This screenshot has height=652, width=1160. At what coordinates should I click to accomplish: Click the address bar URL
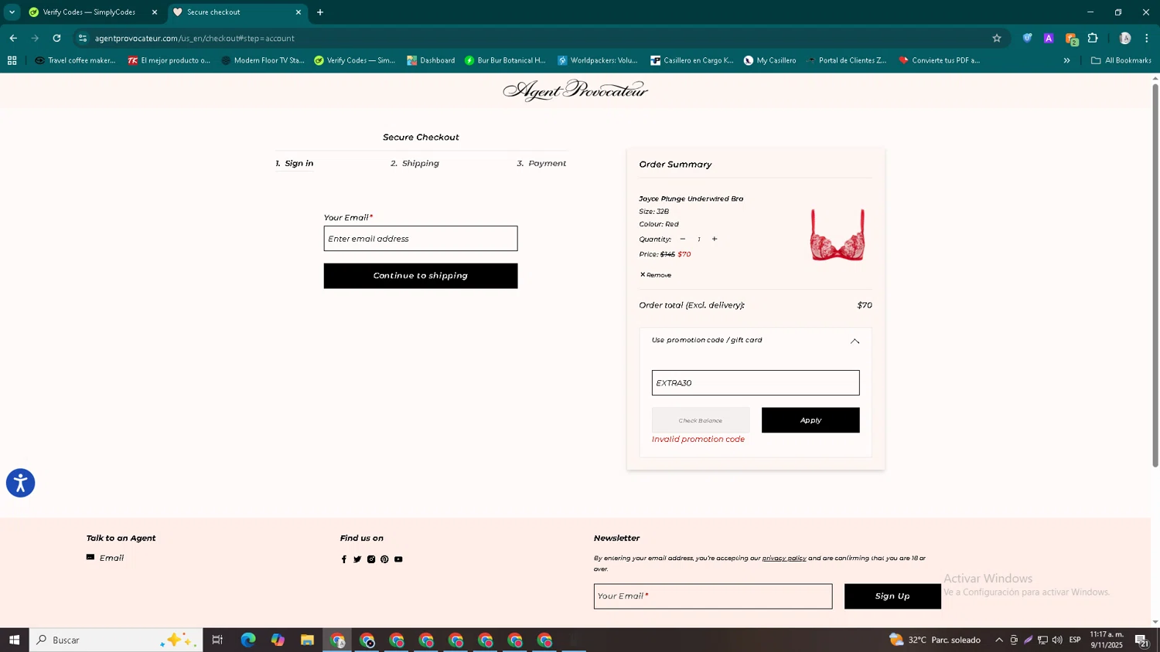tap(195, 39)
